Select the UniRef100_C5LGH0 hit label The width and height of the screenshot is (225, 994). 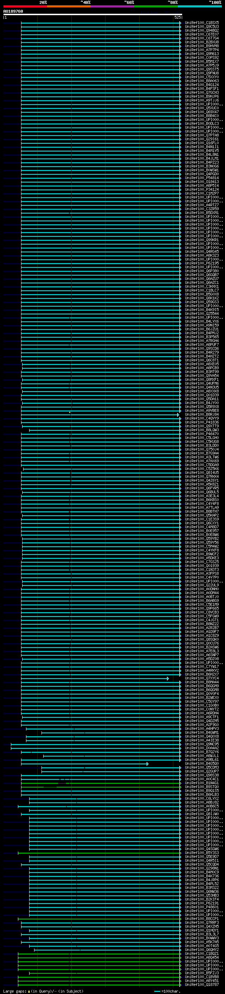point(201,438)
